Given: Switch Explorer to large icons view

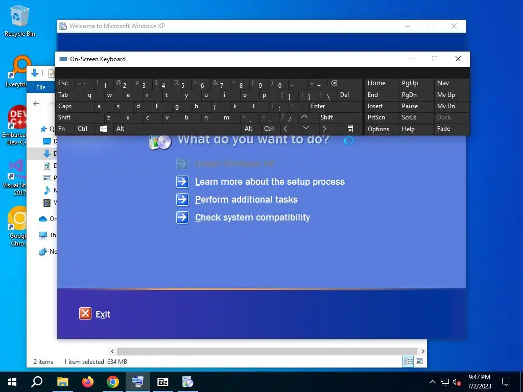Looking at the screenshot, I should 419,361.
